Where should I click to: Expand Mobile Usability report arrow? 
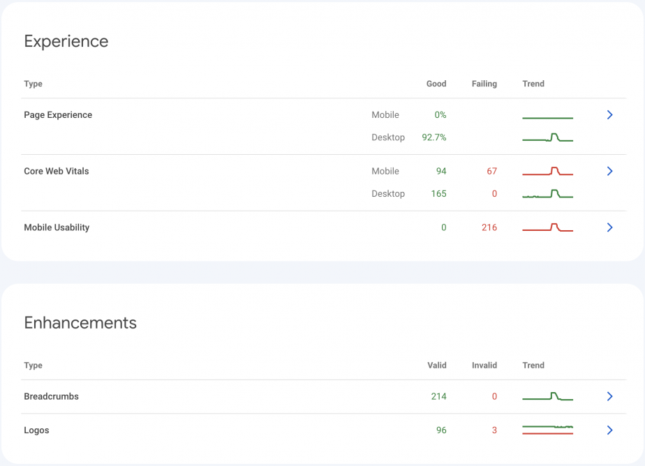(609, 227)
